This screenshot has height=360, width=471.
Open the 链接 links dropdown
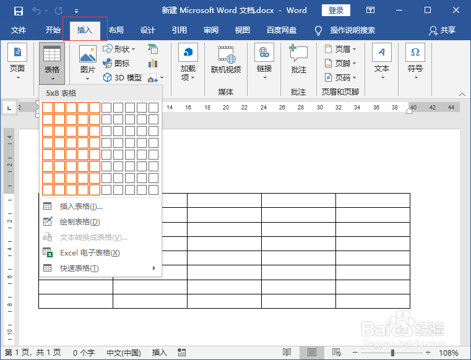(x=264, y=62)
